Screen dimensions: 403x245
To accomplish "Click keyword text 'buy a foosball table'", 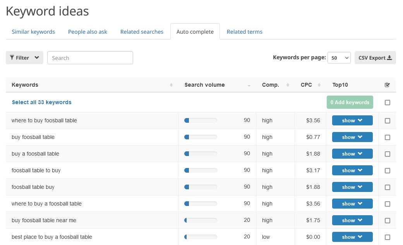I will click(x=35, y=154).
